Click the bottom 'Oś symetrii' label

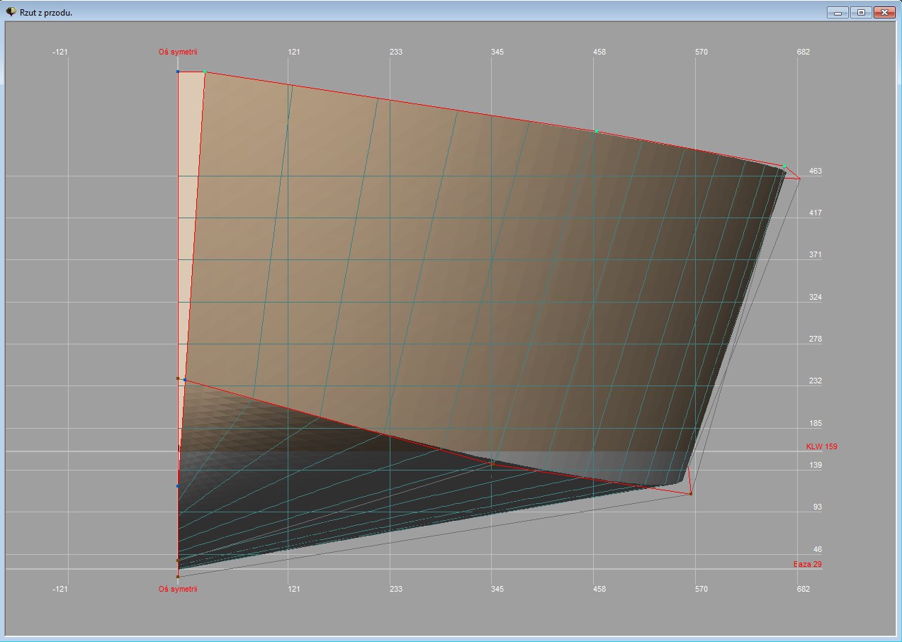tap(178, 589)
